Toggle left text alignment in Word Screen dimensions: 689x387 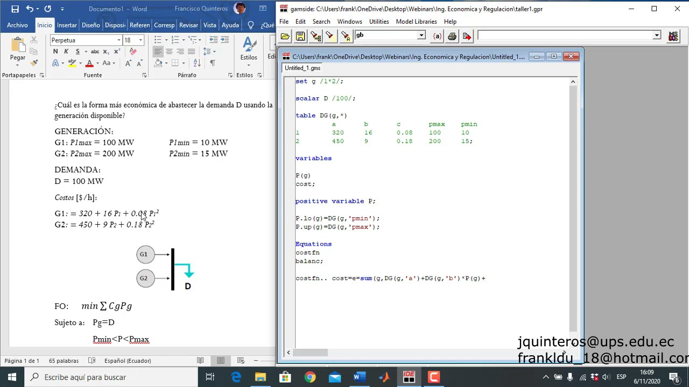pyautogui.click(x=158, y=52)
